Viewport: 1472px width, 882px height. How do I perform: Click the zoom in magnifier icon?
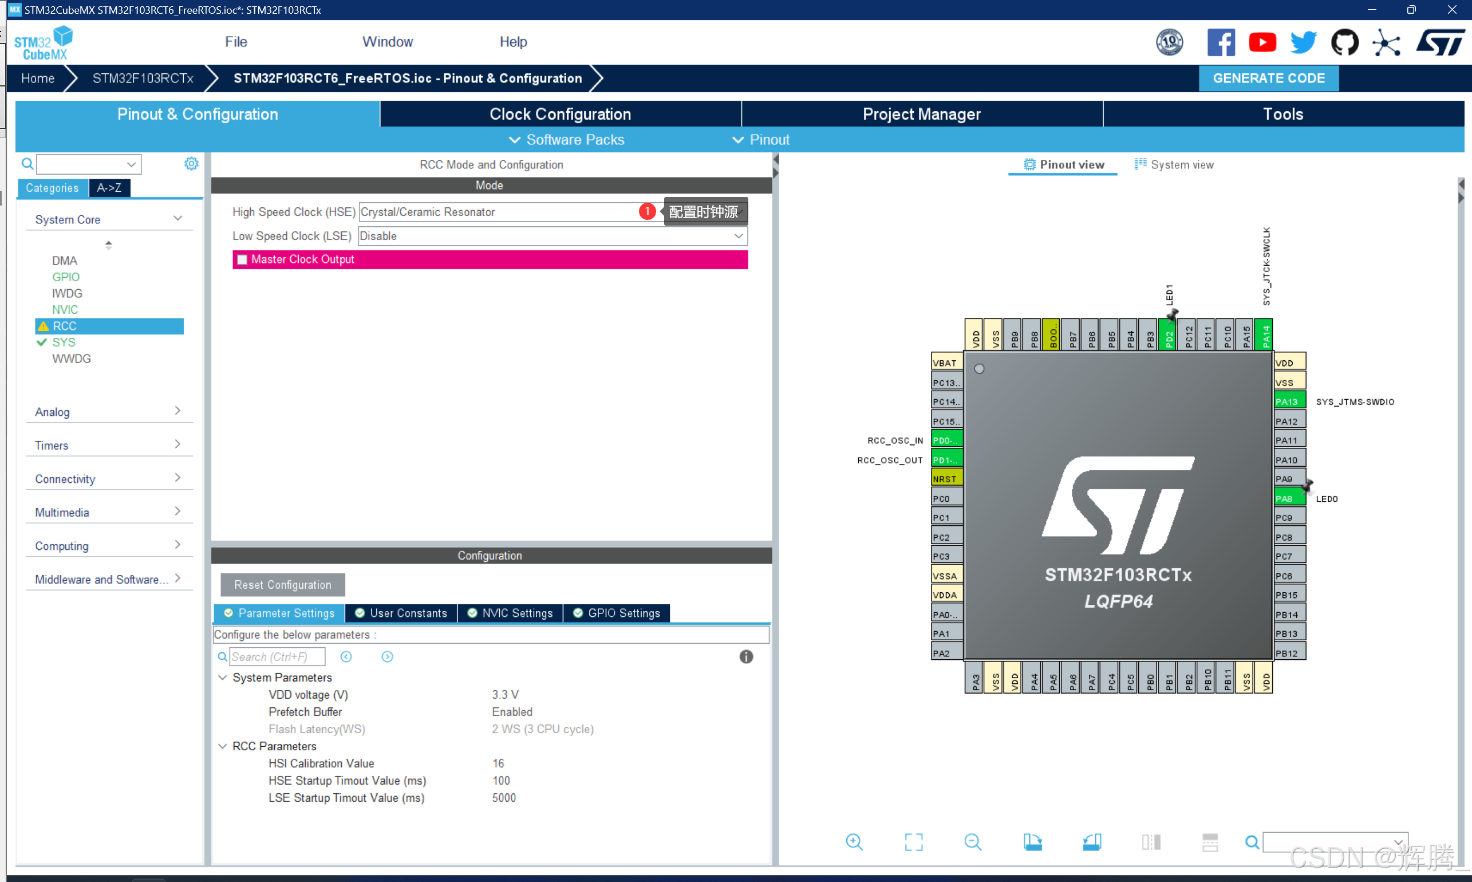click(854, 841)
